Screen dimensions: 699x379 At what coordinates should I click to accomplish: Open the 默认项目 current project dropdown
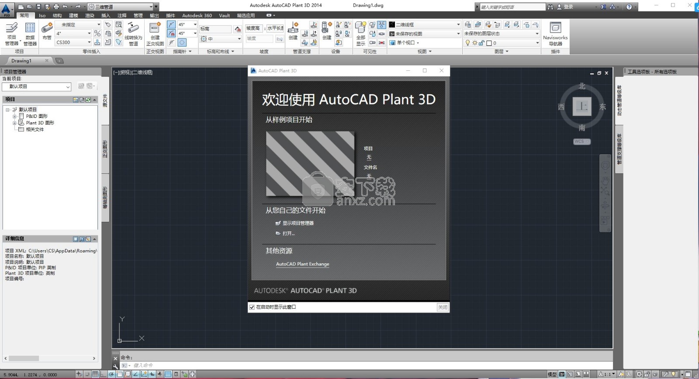[68, 87]
